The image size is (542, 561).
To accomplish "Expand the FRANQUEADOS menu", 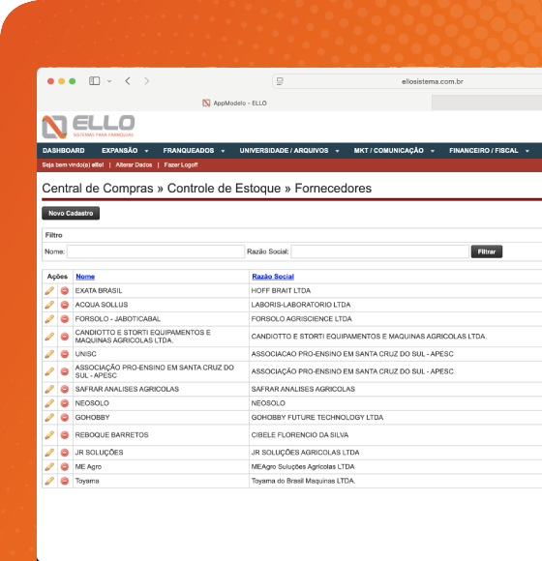I will (194, 151).
